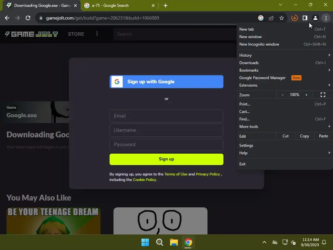Click Sign up with Google button
Viewport: 333px width, 250px height.
[166, 82]
